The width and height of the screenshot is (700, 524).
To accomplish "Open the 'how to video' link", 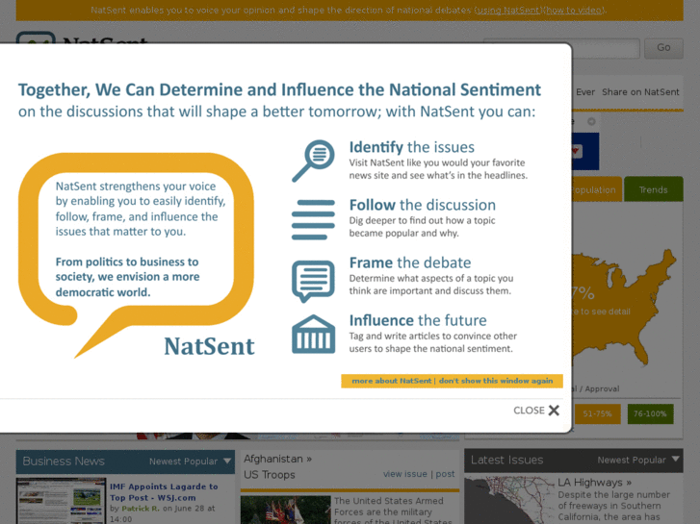I will point(573,10).
